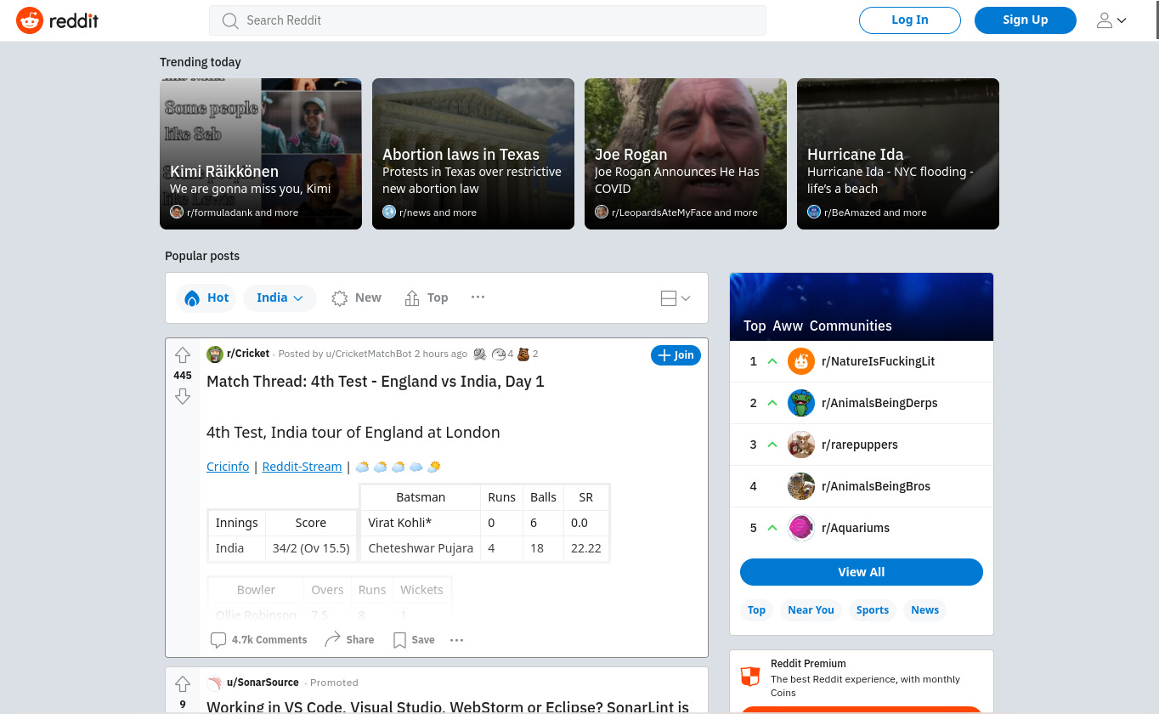Viewport: 1159px width, 714px height.
Task: Open the Hurricane Ida trending card
Action: click(x=898, y=154)
